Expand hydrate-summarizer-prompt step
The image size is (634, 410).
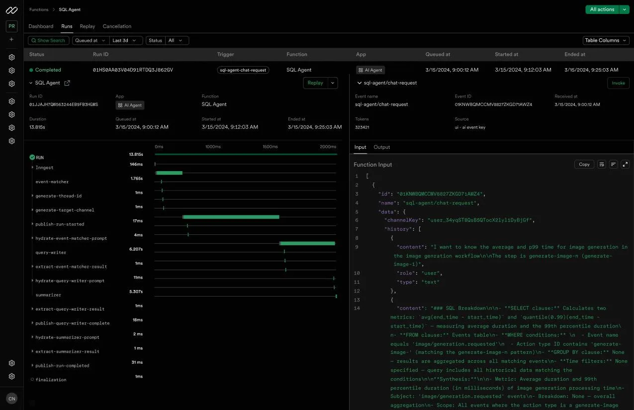[33, 337]
